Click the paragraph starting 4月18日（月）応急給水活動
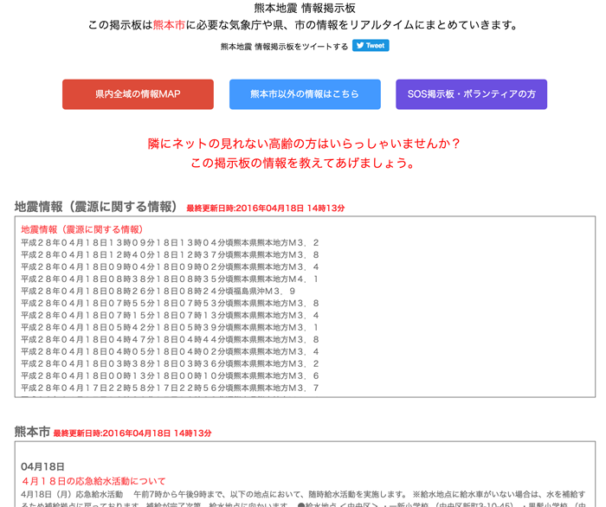Image resolution: width=606 pixels, height=507 pixels. [303, 500]
